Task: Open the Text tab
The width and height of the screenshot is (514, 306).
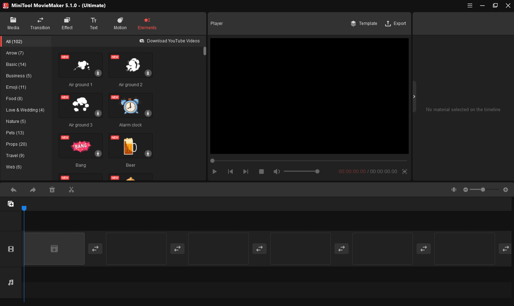Action: [x=94, y=24]
